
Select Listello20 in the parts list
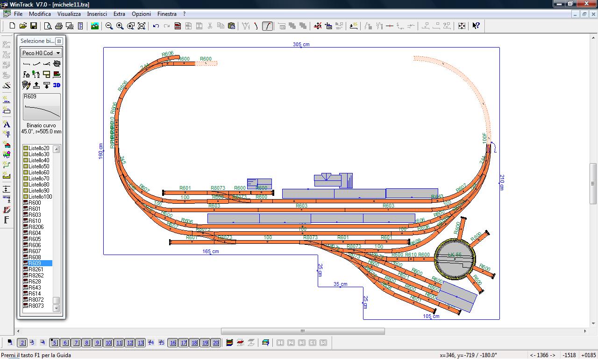point(36,148)
